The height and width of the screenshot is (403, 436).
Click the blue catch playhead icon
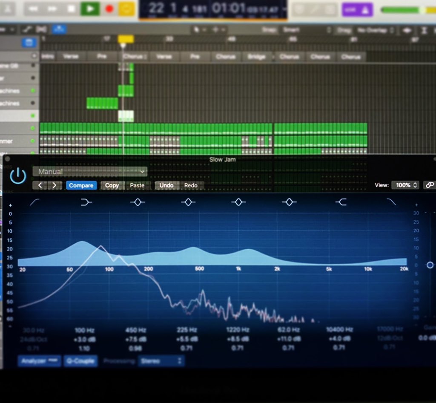[59, 29]
